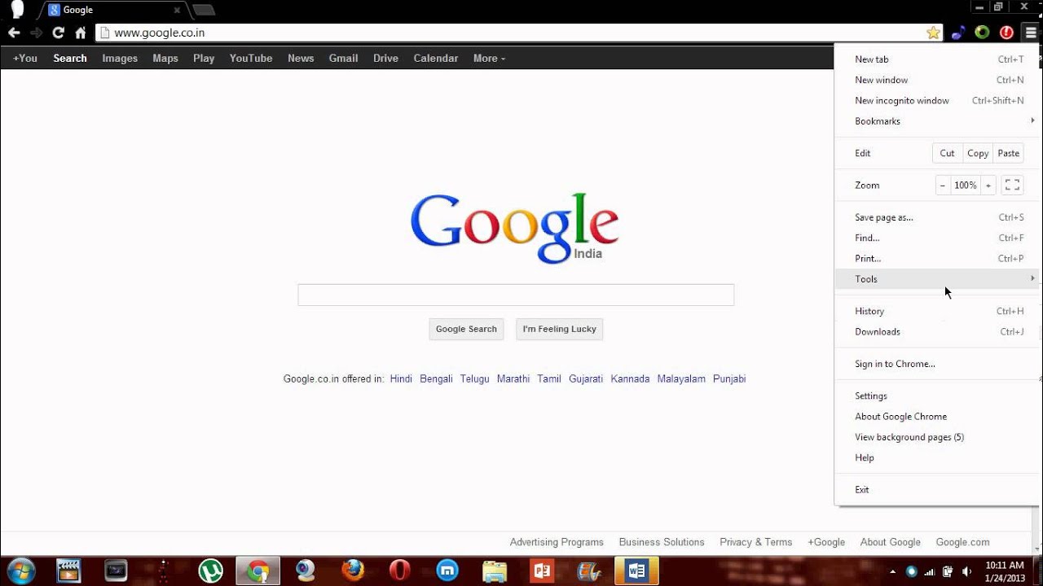Bookmark this page with the star

point(933,33)
